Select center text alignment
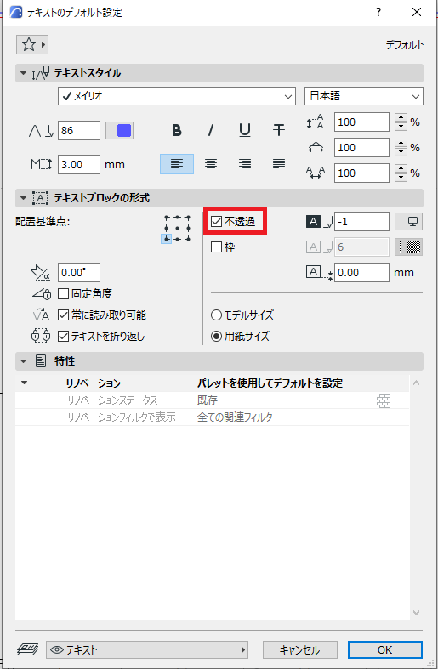Screen dimensions: 438x669 click(210, 164)
